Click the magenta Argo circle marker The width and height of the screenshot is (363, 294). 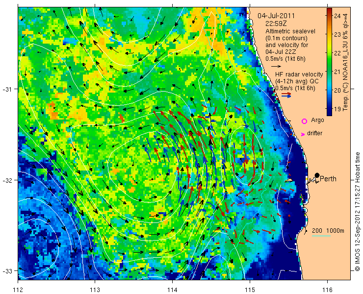point(304,121)
